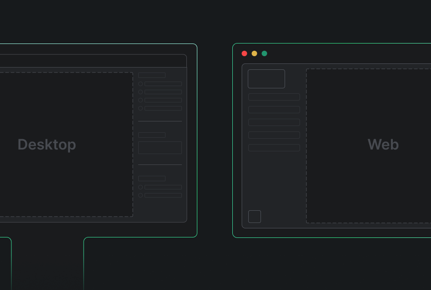Select the third sidebar item in the Web mockup

(x=274, y=122)
